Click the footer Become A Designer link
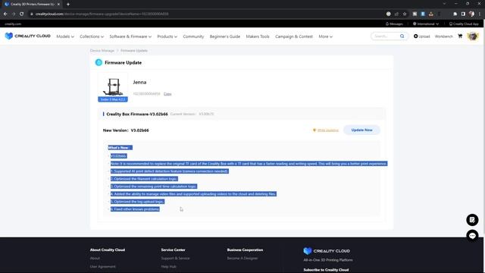485x273 pixels. [242, 258]
